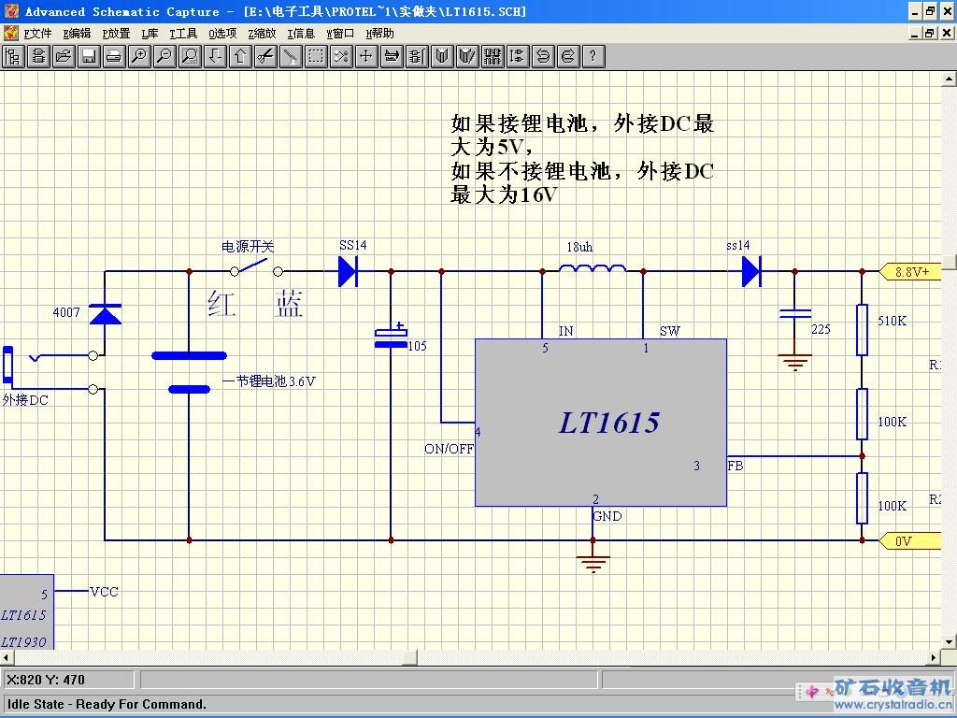Image resolution: width=957 pixels, height=718 pixels.
Task: Restore the inner document window
Action: point(930,33)
